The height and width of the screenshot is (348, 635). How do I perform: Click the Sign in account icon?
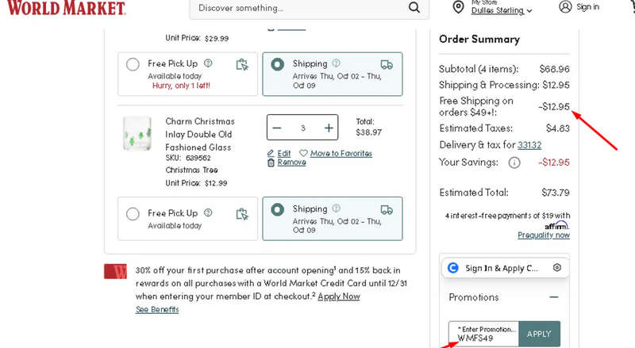pyautogui.click(x=565, y=7)
